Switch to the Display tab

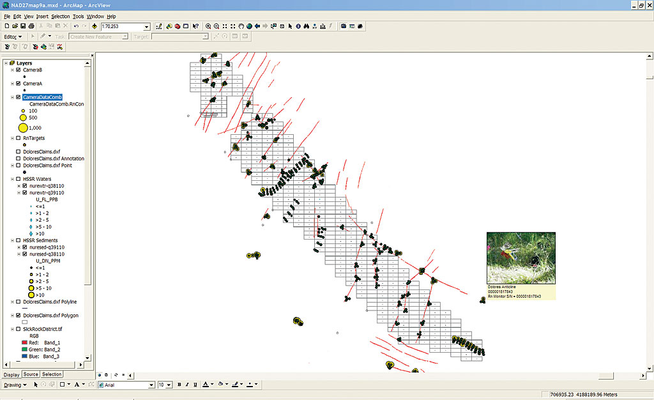click(11, 374)
